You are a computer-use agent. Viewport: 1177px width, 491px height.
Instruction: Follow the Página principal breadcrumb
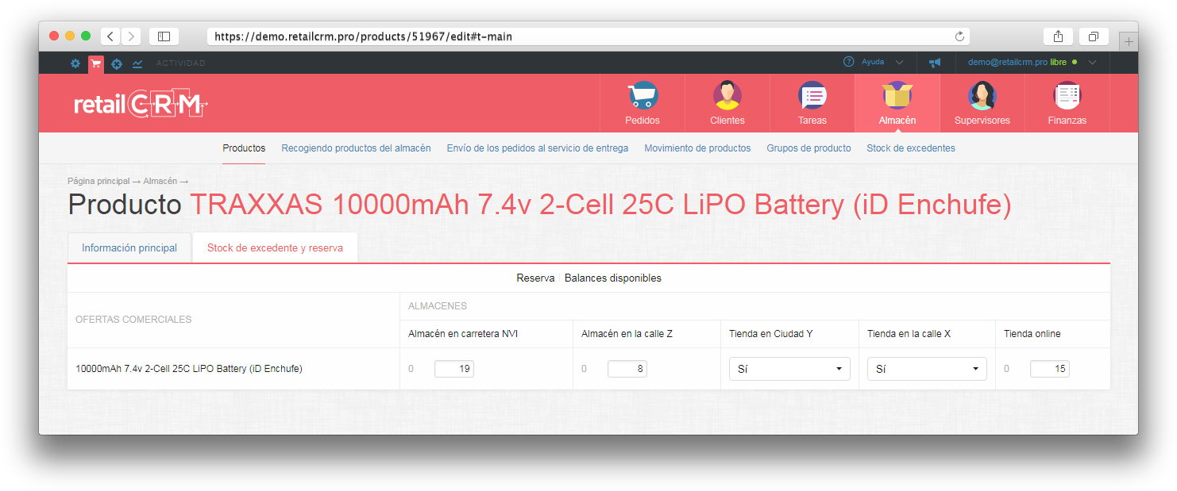[98, 181]
